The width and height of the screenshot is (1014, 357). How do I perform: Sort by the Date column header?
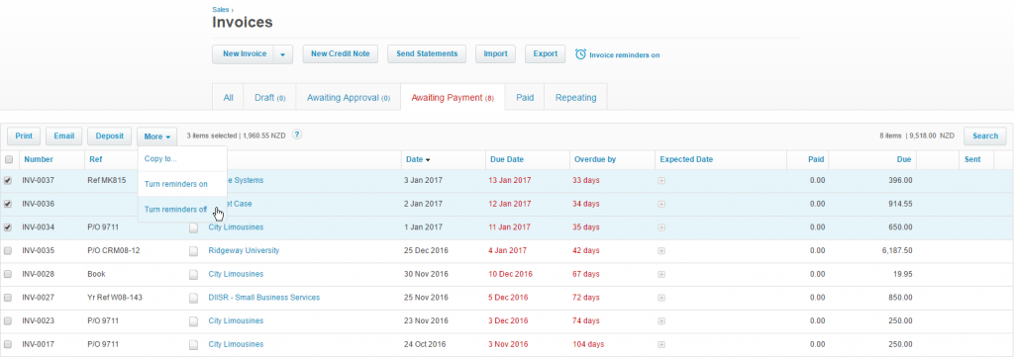point(419,159)
